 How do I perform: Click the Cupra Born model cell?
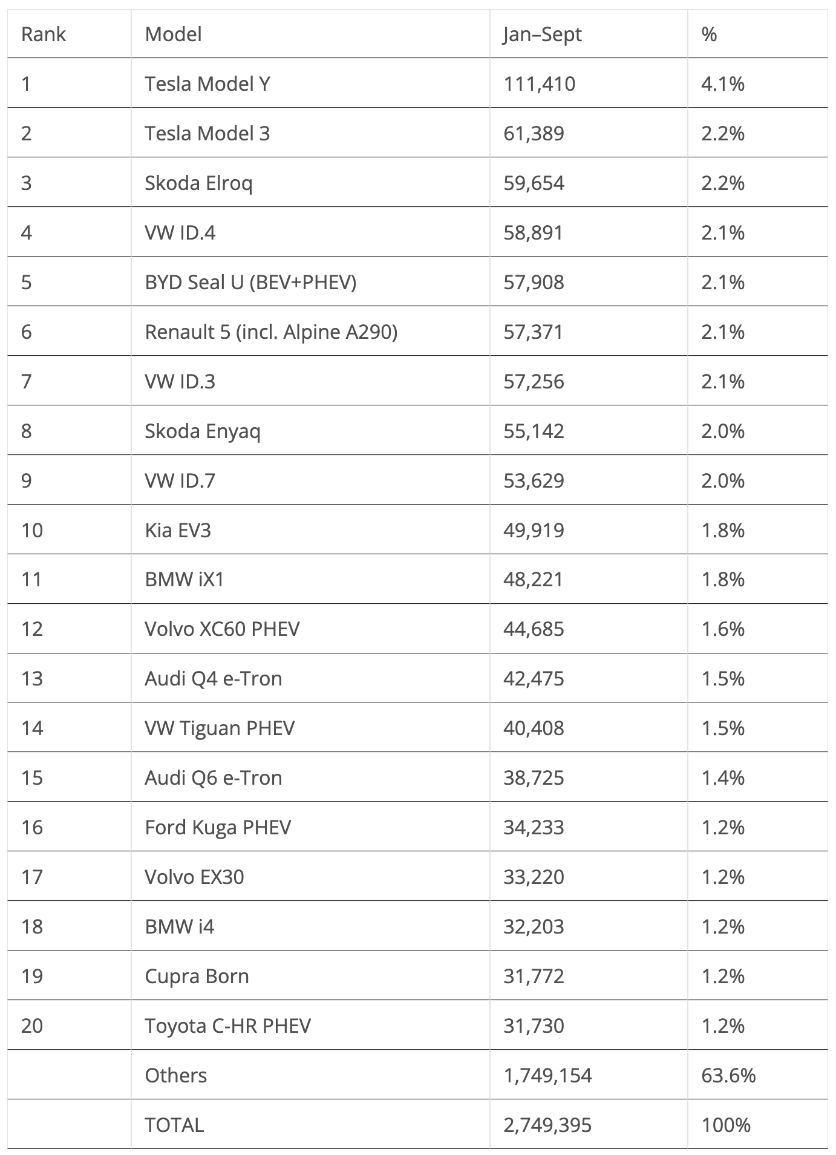click(197, 977)
